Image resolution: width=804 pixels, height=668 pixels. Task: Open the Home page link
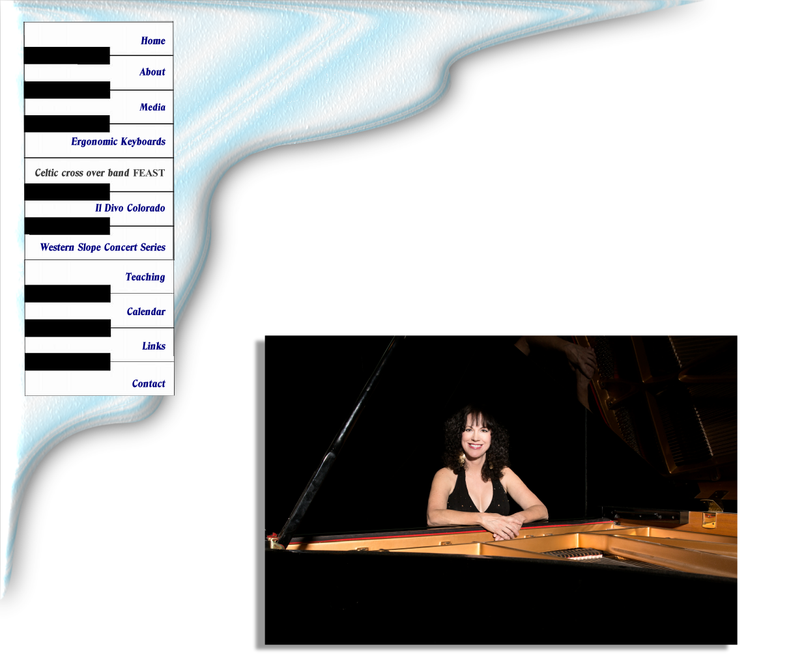tap(152, 40)
